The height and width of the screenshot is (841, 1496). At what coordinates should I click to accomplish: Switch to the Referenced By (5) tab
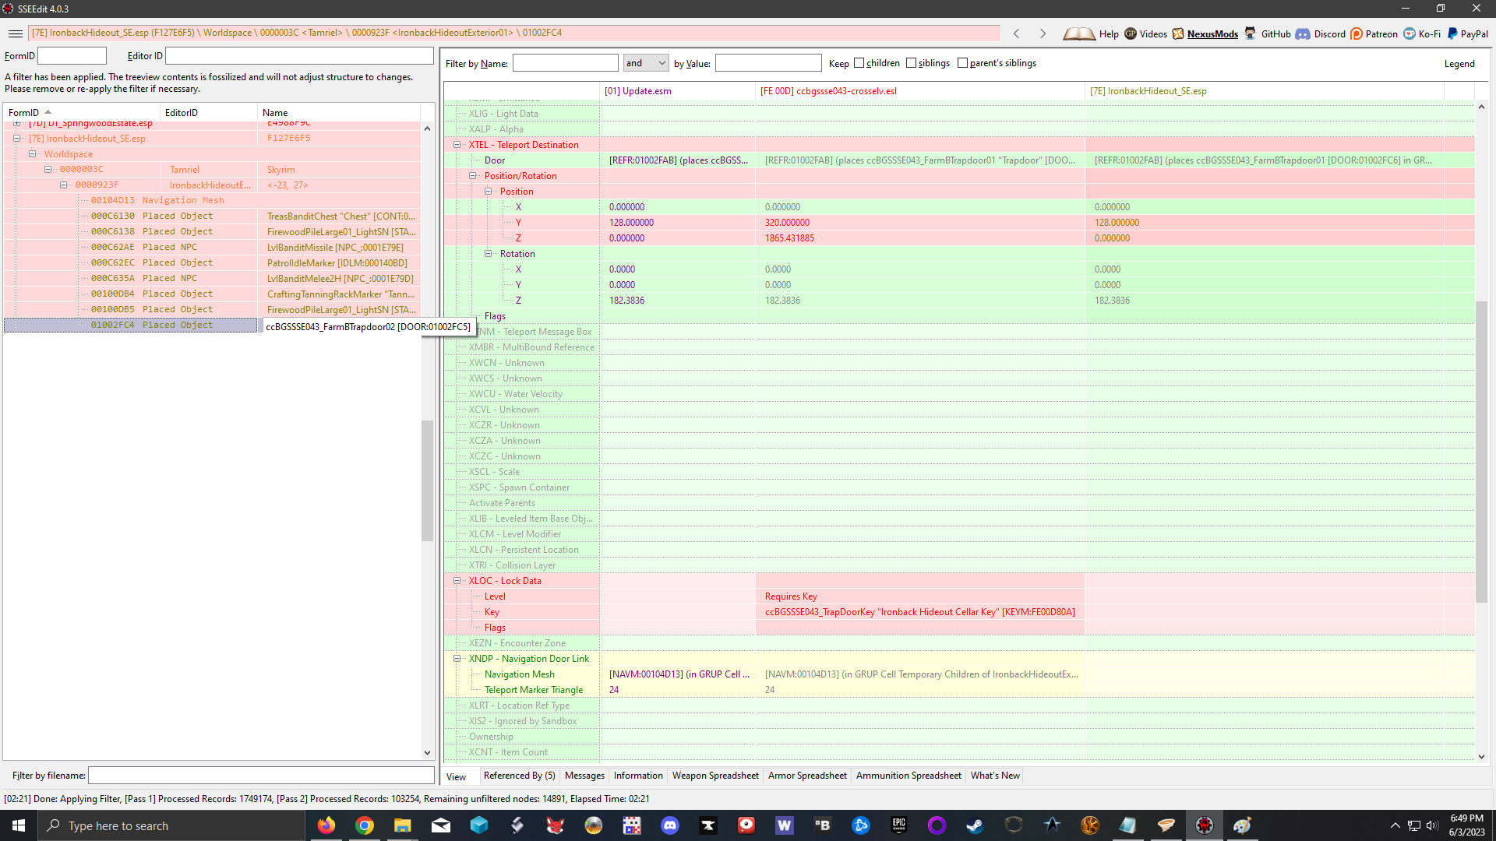(519, 776)
